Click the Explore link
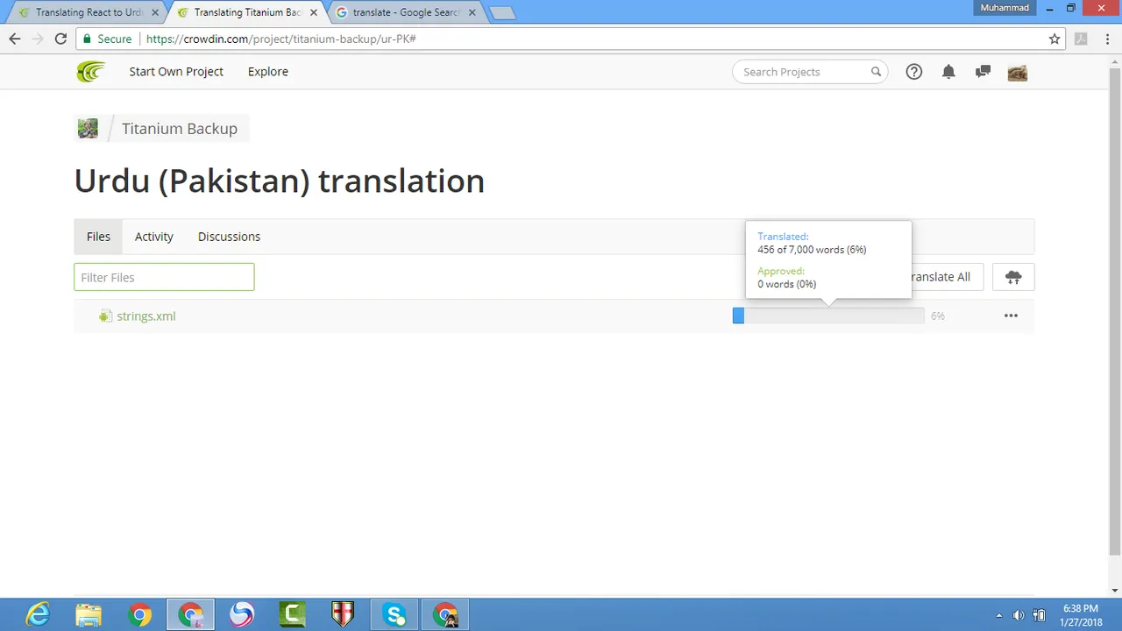Viewport: 1122px width, 631px height. tap(267, 72)
